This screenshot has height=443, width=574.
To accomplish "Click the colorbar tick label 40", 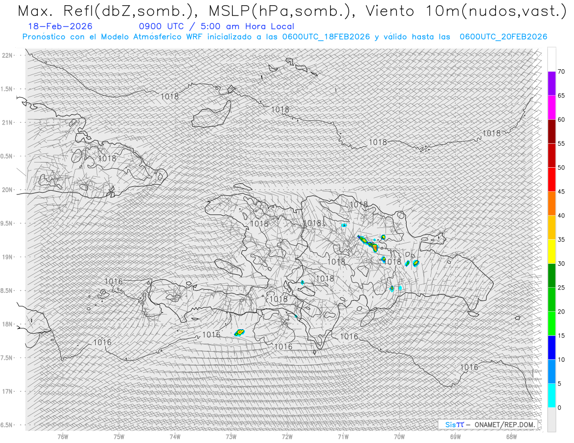I will [561, 216].
